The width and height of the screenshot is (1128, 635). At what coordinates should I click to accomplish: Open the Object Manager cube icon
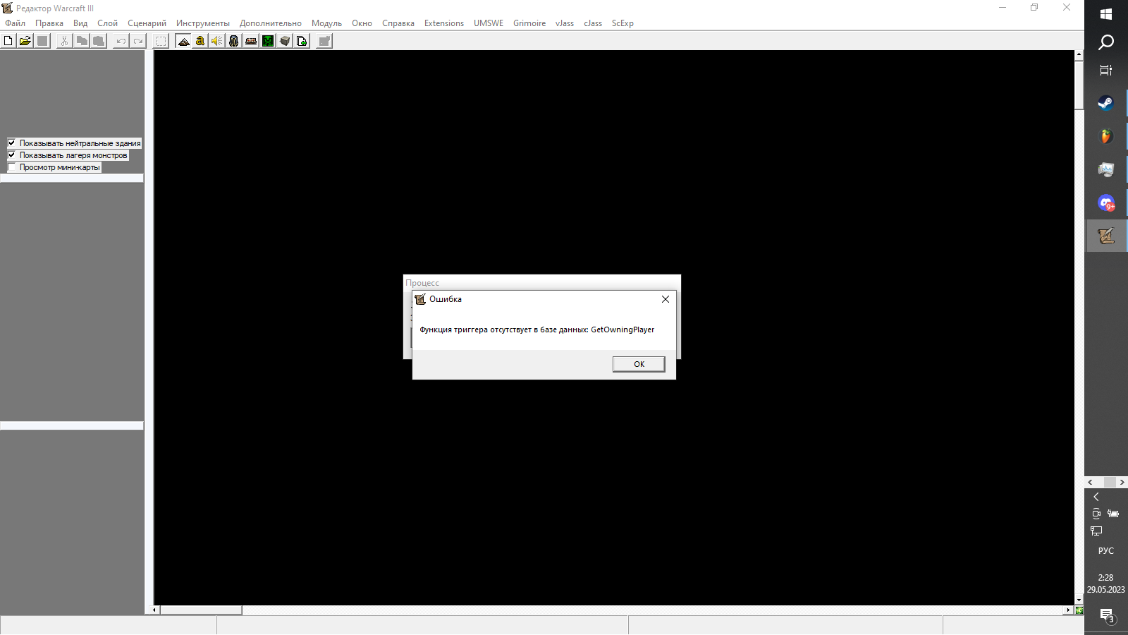(x=285, y=41)
